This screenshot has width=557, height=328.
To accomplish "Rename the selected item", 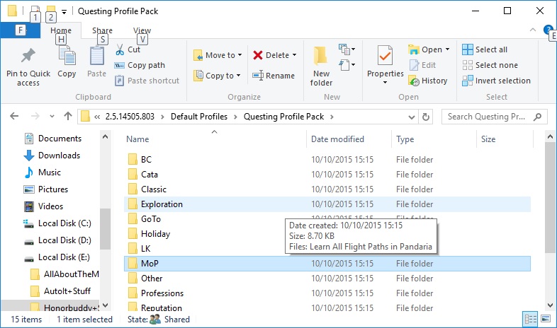I will pyautogui.click(x=274, y=76).
